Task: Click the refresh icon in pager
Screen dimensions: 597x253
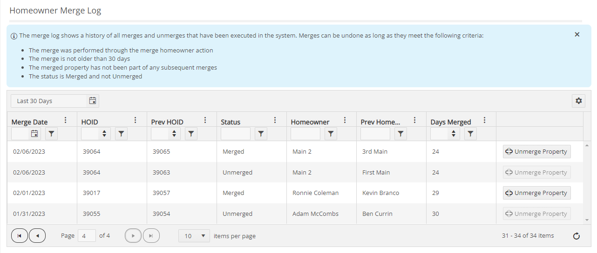Action: [x=576, y=236]
